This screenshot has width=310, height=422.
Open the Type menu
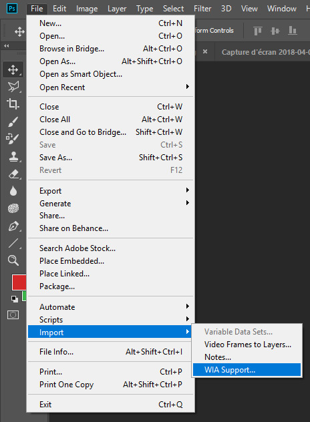coord(144,9)
